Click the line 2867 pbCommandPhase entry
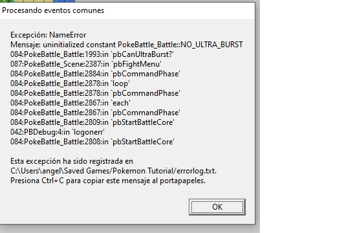Viewport: 364px width, 233px height. click(x=95, y=113)
